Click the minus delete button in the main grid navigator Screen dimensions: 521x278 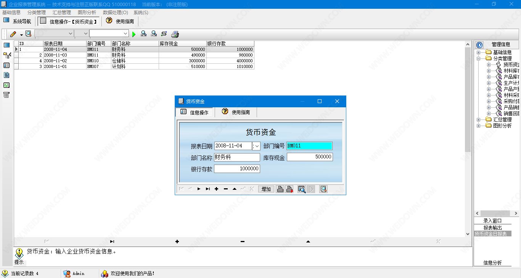243,241
